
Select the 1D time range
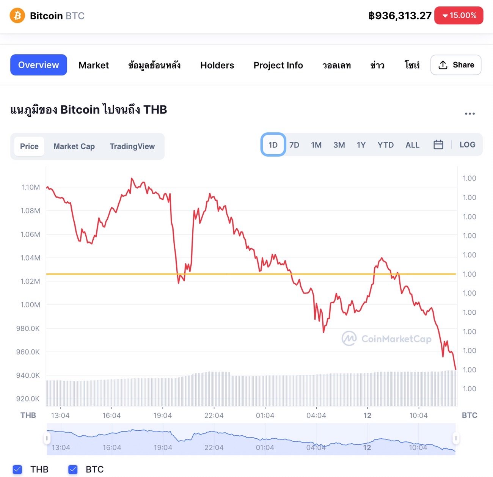coord(273,144)
